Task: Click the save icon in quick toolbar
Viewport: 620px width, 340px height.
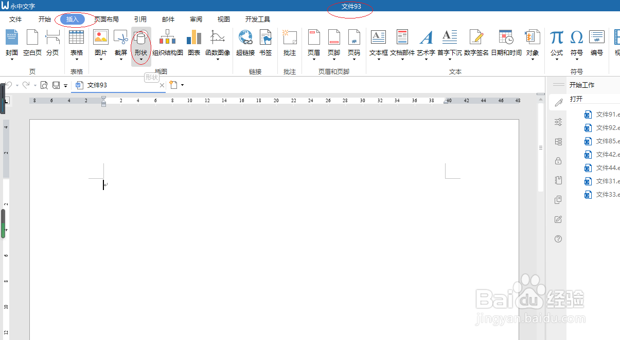Action: [x=56, y=85]
